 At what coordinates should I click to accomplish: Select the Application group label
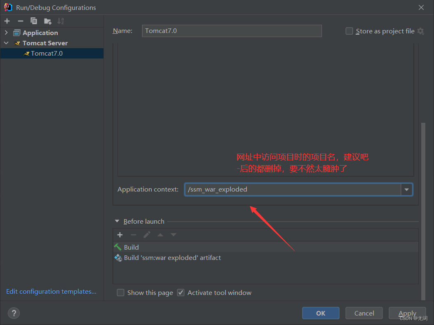click(x=40, y=33)
